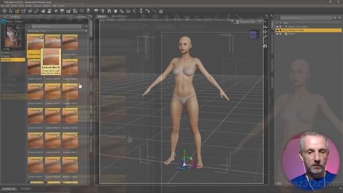Toggle visibility eye for first scene item
The width and height of the screenshot is (343, 193).
coord(277,27)
